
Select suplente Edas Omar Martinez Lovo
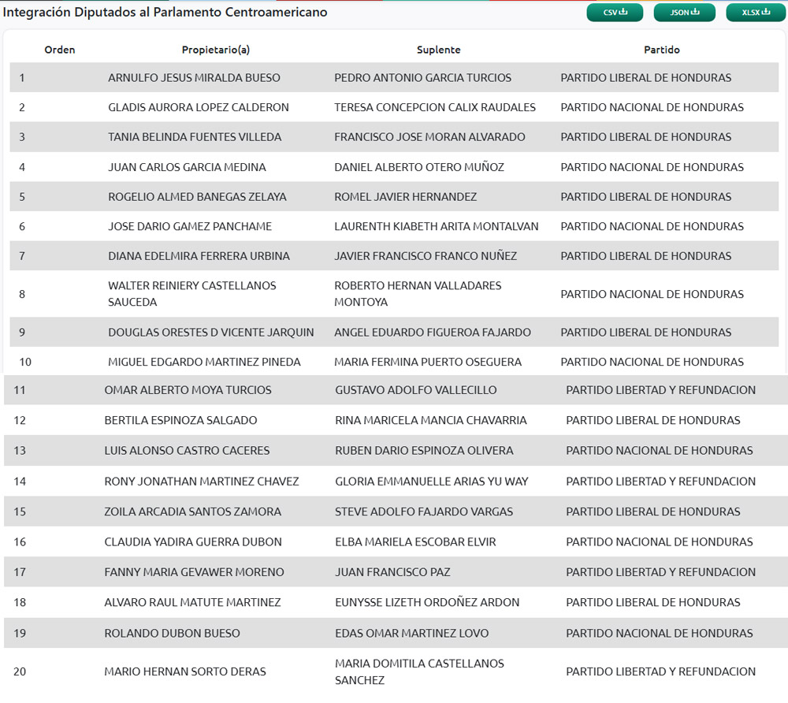411,634
